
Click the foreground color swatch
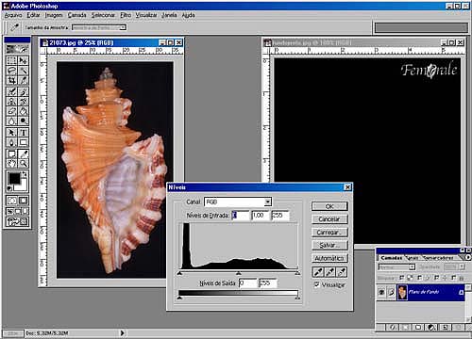[14, 179]
